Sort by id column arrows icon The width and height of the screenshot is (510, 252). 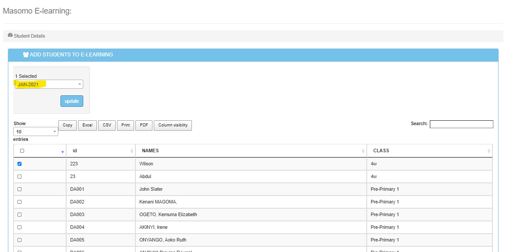132,151
